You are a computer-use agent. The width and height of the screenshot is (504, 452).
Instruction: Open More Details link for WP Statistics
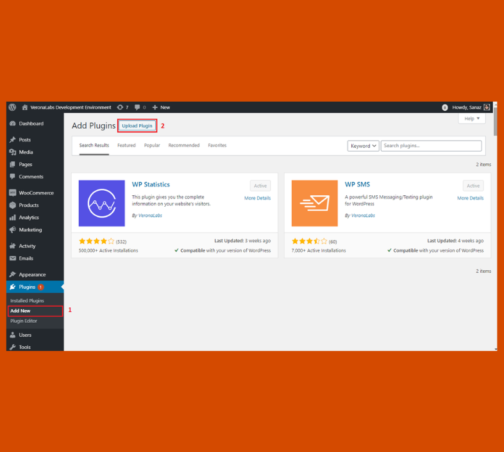[257, 198]
